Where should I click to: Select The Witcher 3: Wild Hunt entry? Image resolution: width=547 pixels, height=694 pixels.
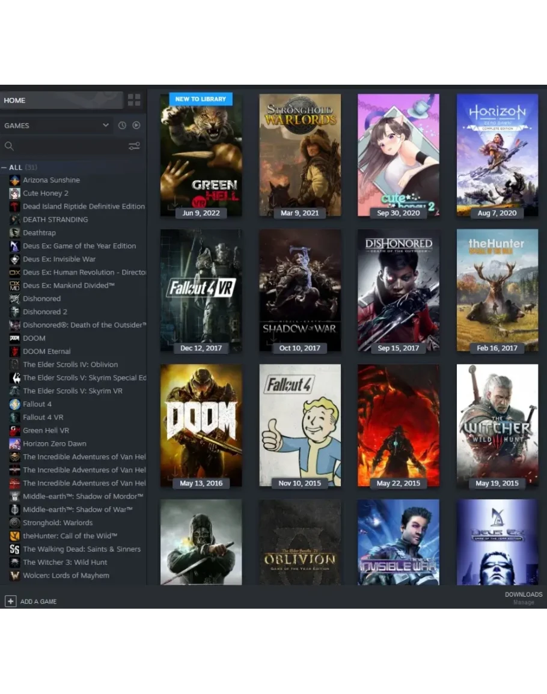(65, 562)
